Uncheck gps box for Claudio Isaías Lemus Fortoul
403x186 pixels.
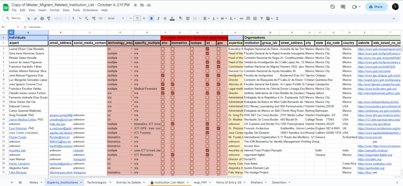218,93
